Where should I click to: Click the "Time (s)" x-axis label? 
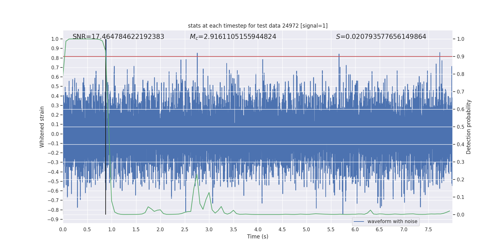coord(257,237)
